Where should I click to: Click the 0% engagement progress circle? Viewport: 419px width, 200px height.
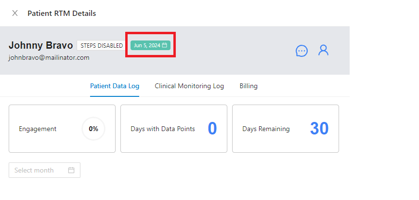click(93, 129)
